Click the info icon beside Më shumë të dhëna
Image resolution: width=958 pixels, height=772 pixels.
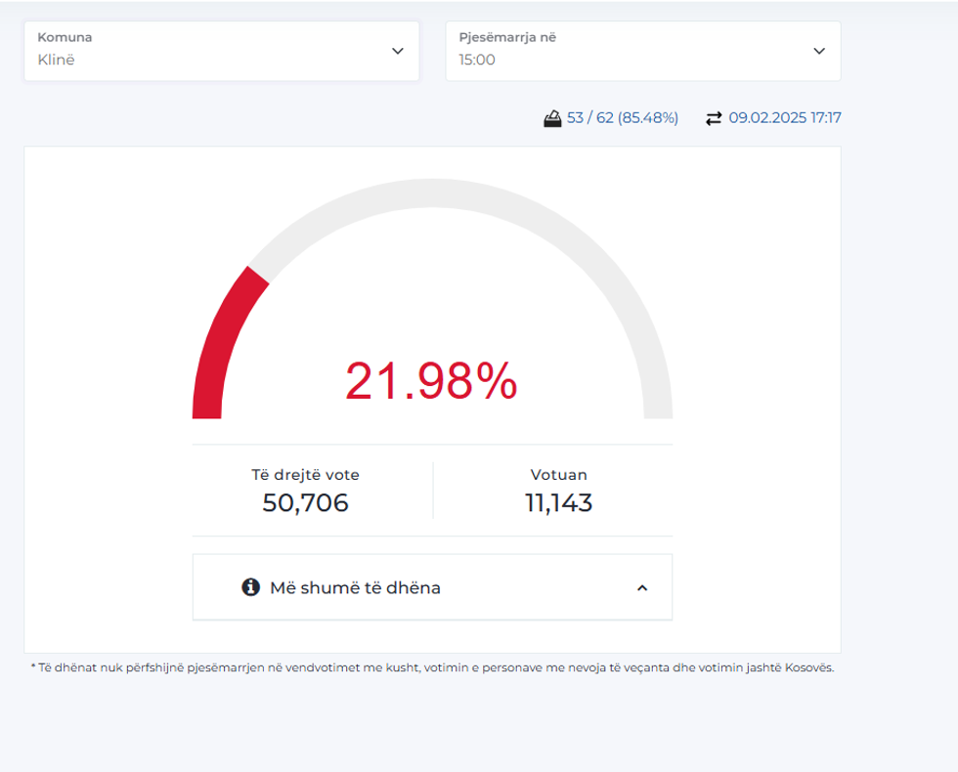pos(250,587)
